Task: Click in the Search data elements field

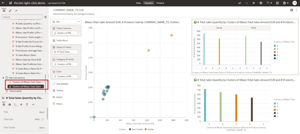Action: point(22,17)
